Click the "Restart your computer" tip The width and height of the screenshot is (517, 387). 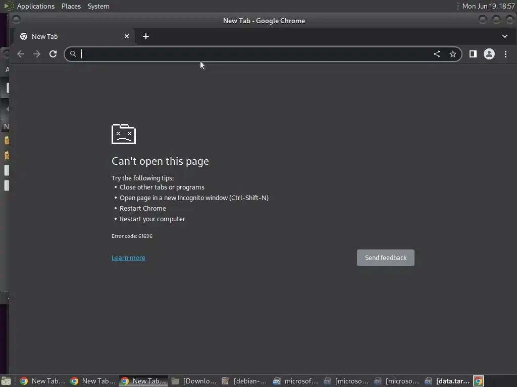(152, 219)
